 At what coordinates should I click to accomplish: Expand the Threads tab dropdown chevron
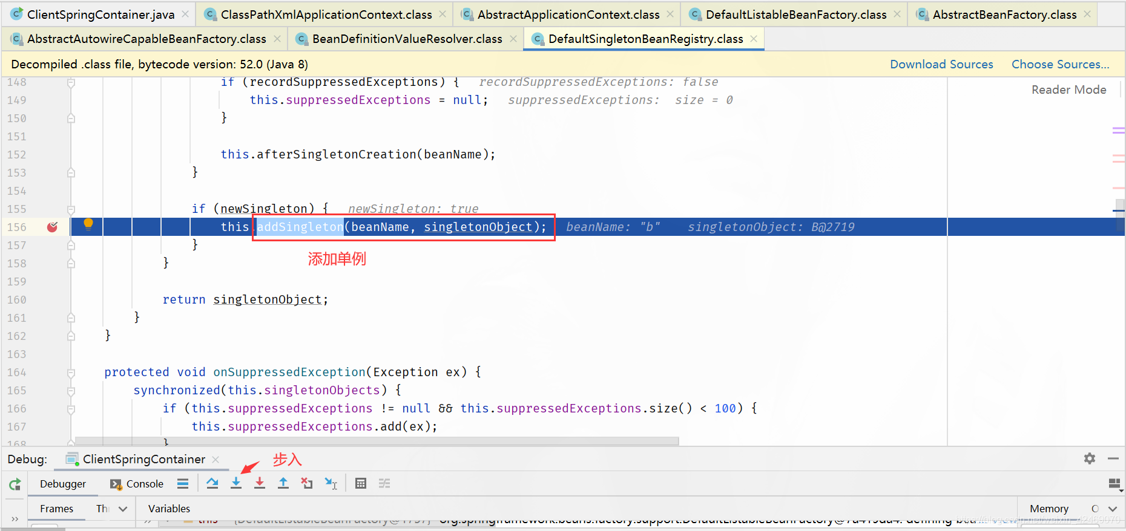(x=123, y=509)
